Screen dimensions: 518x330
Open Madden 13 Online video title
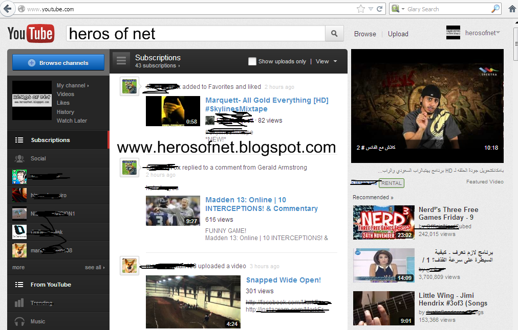[262, 204]
